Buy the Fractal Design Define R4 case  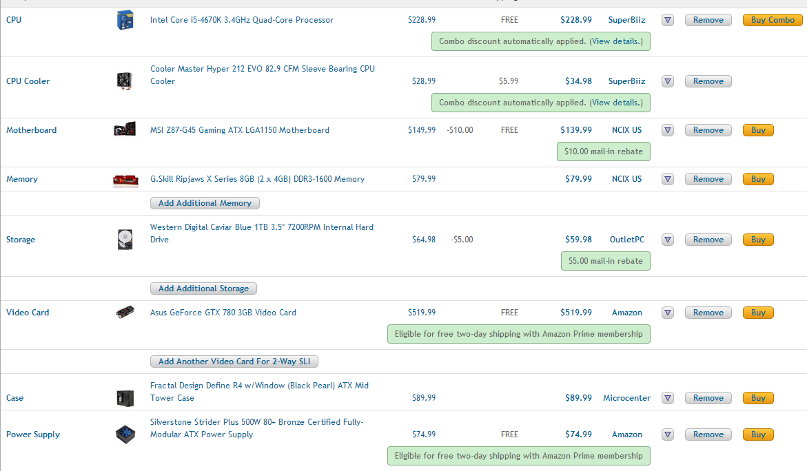758,398
